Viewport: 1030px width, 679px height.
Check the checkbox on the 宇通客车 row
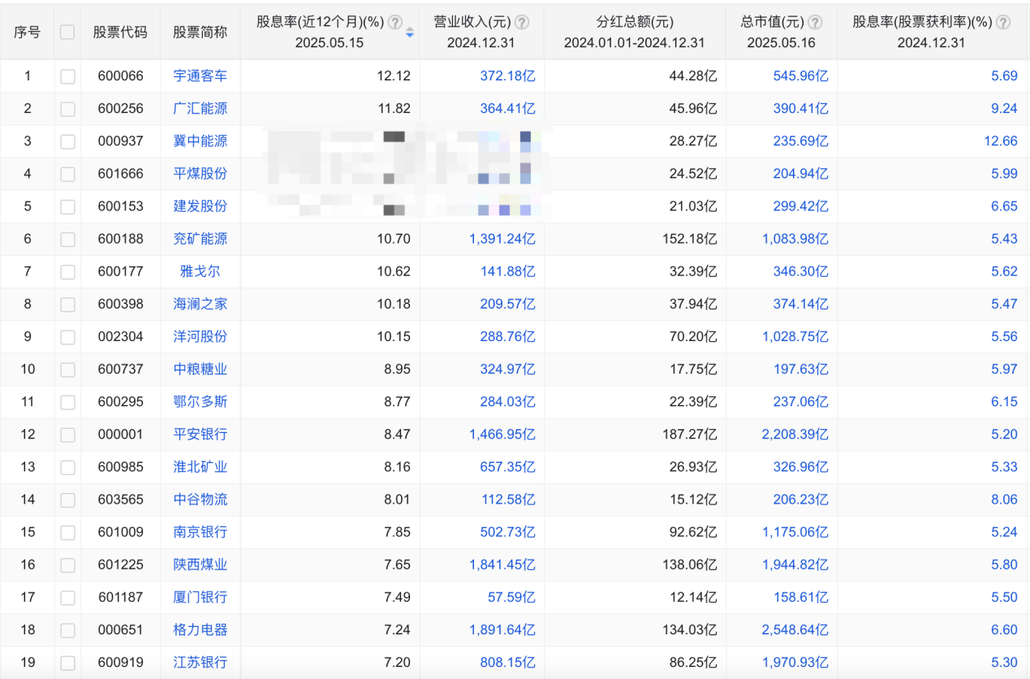[67, 76]
